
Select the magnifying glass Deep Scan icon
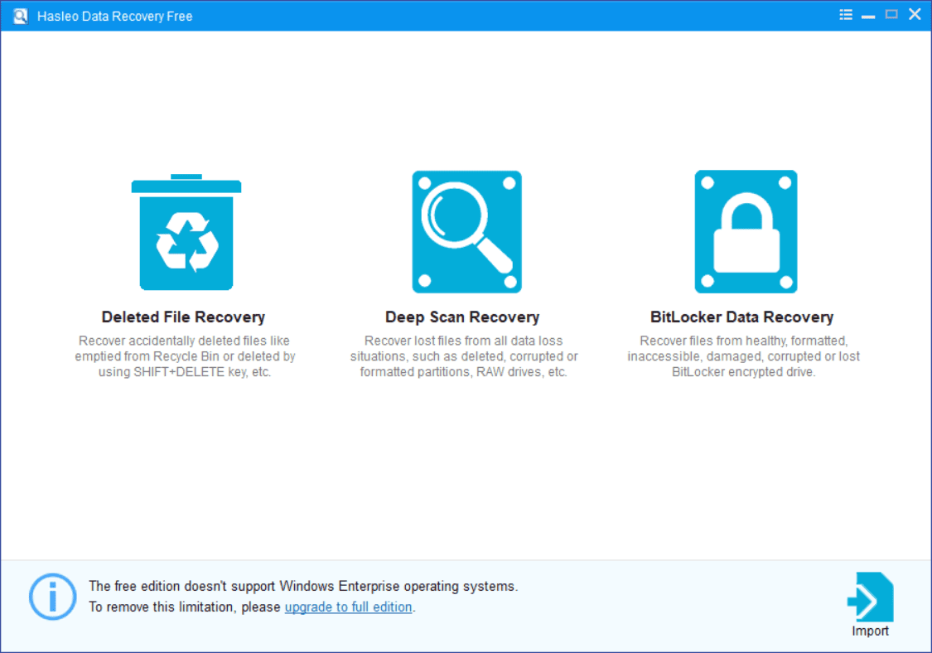pos(466,231)
